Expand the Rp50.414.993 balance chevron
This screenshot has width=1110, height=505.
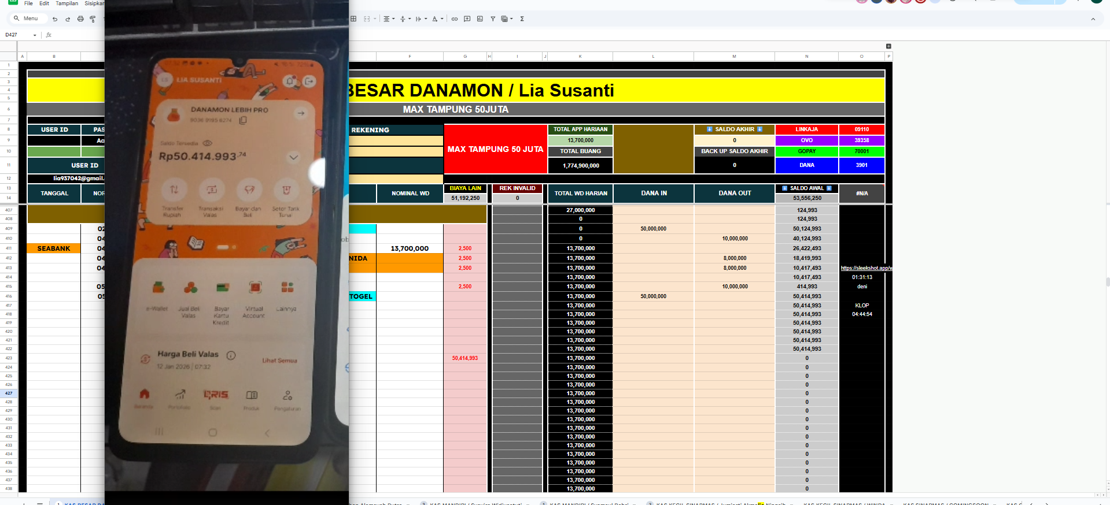pyautogui.click(x=293, y=157)
